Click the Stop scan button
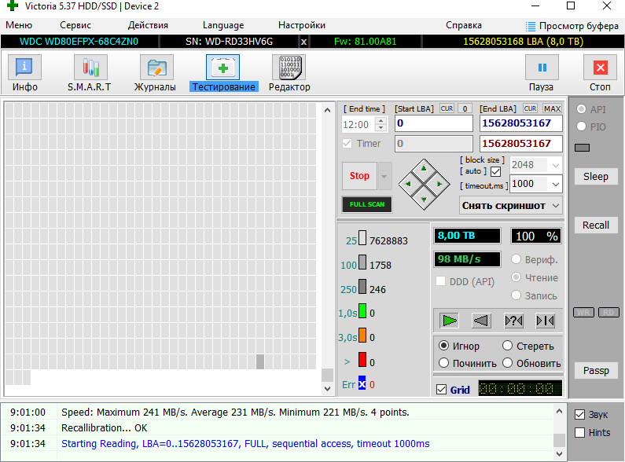Screen dimensions: 625x462 [x=359, y=176]
